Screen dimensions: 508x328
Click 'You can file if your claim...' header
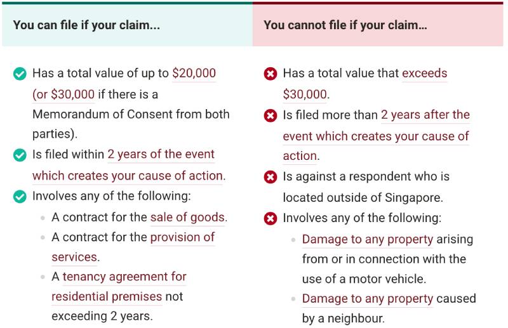[86, 25]
